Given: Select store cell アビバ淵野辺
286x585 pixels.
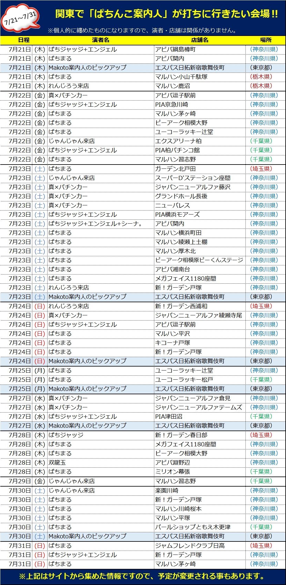Looking at the screenshot, I should 200,463.
